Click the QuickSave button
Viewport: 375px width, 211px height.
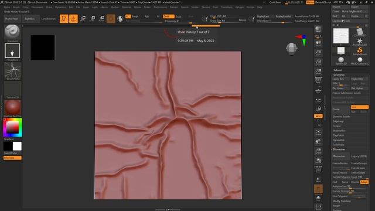[x=275, y=2]
